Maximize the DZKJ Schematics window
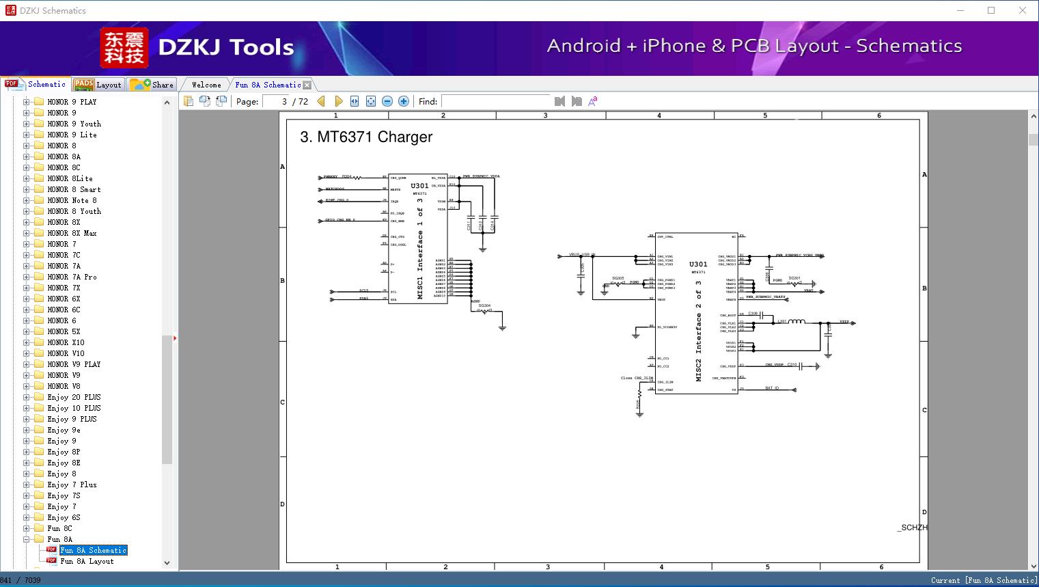 pyautogui.click(x=991, y=10)
